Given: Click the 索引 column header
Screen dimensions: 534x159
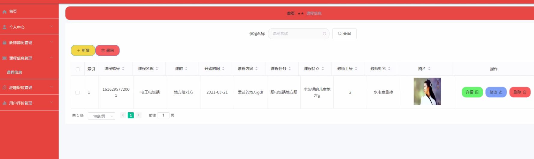Looking at the screenshot, I should 91,69.
